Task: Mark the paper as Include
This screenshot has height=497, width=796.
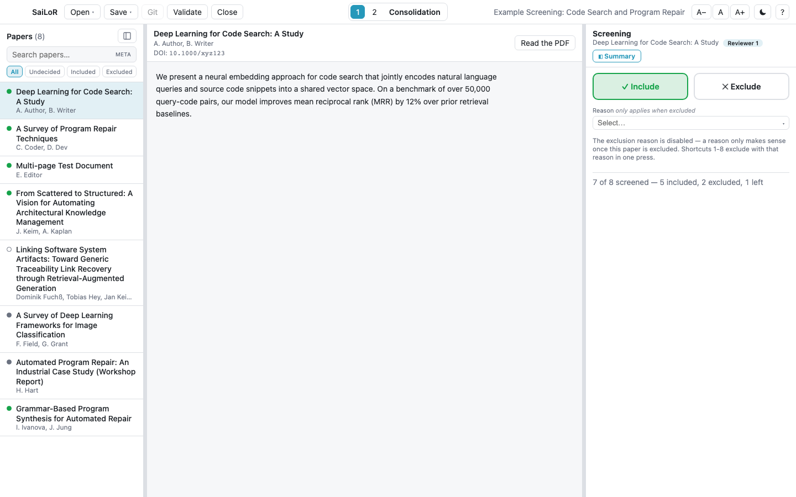Action: pos(640,87)
